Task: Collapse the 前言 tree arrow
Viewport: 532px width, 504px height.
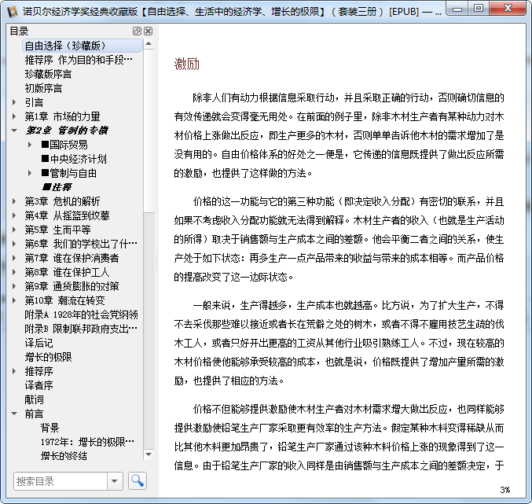Action: click(14, 414)
